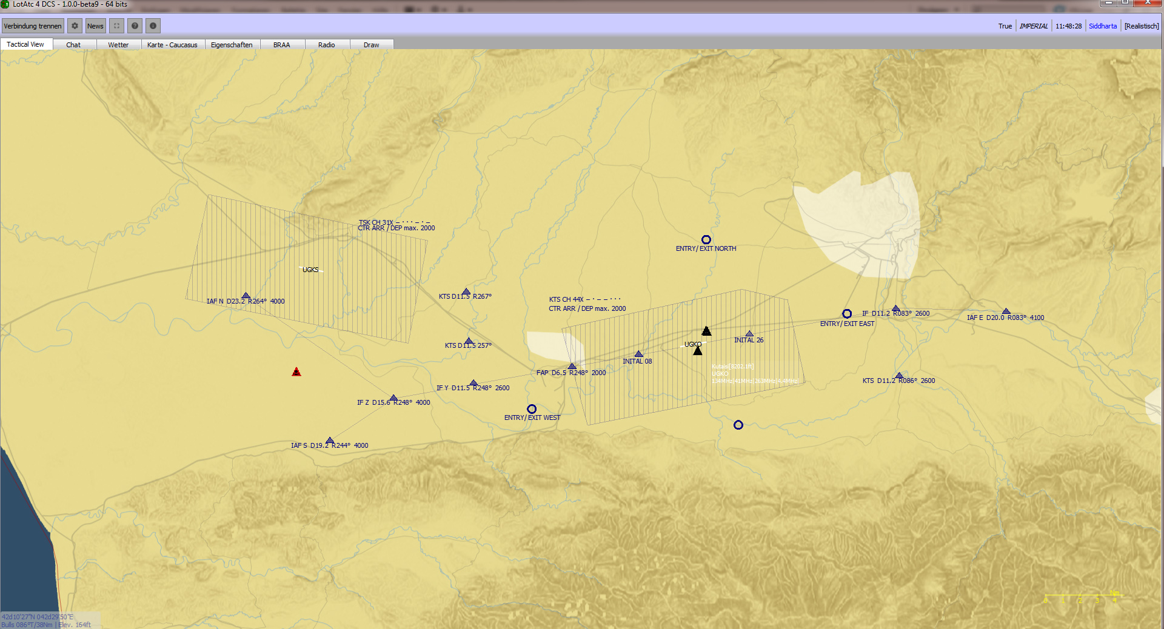Open help via question mark icon
This screenshot has width=1164, height=629.
point(135,26)
